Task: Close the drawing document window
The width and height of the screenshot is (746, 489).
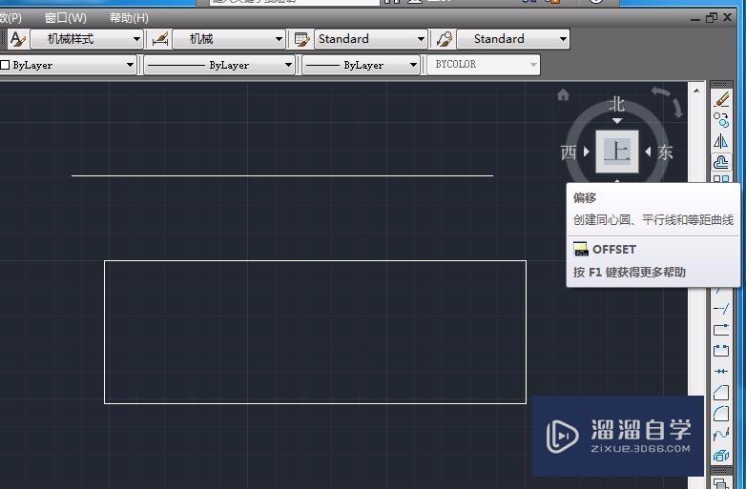Action: point(728,17)
